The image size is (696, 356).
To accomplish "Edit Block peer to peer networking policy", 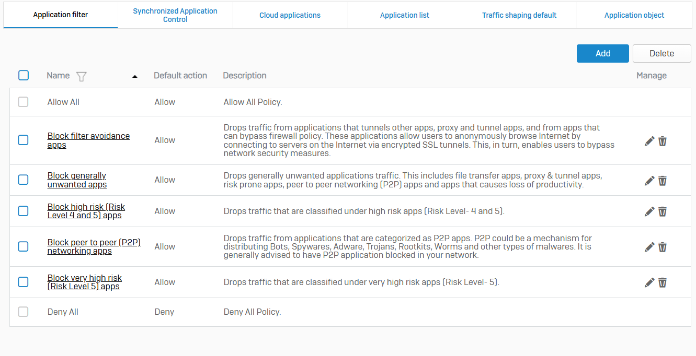I will pyautogui.click(x=649, y=247).
